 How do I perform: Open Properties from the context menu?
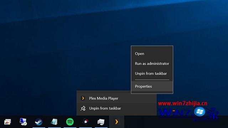coord(152,86)
